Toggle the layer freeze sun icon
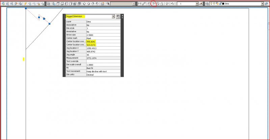270x140 pixels. [214, 3]
